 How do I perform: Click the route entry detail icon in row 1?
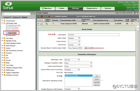[x=41, y=24]
